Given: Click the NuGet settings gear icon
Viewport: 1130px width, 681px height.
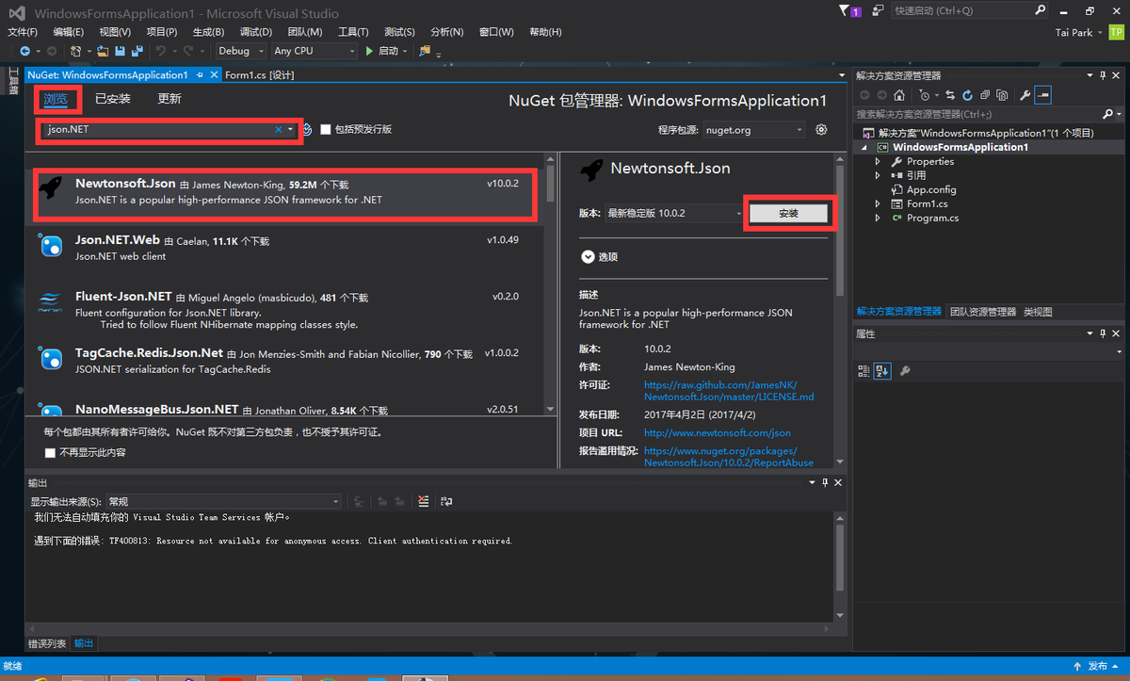Looking at the screenshot, I should coord(821,129).
